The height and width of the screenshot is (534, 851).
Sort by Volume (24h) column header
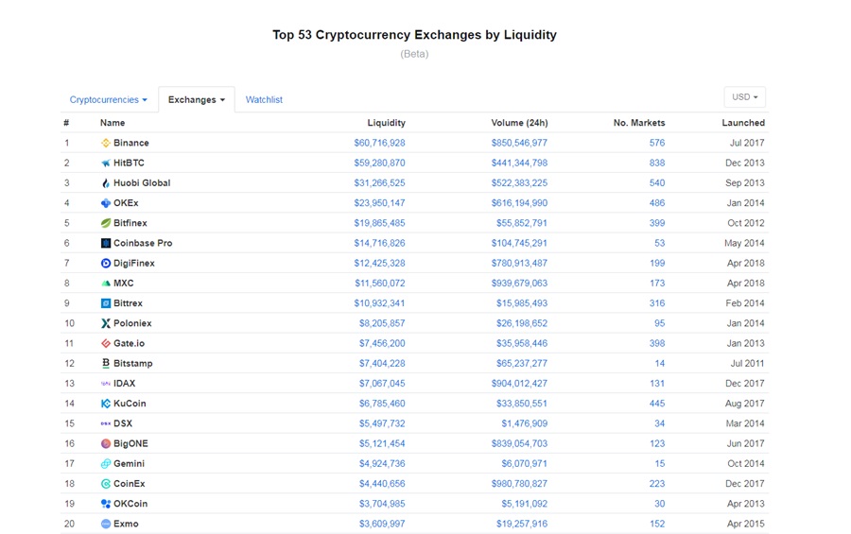pyautogui.click(x=519, y=123)
